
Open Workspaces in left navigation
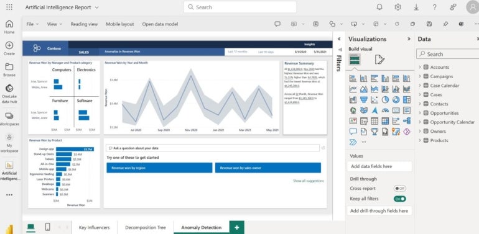[x=9, y=119]
